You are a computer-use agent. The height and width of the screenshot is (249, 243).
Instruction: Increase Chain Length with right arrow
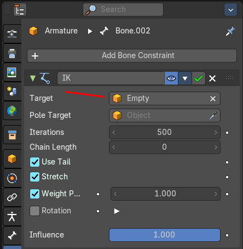216,147
